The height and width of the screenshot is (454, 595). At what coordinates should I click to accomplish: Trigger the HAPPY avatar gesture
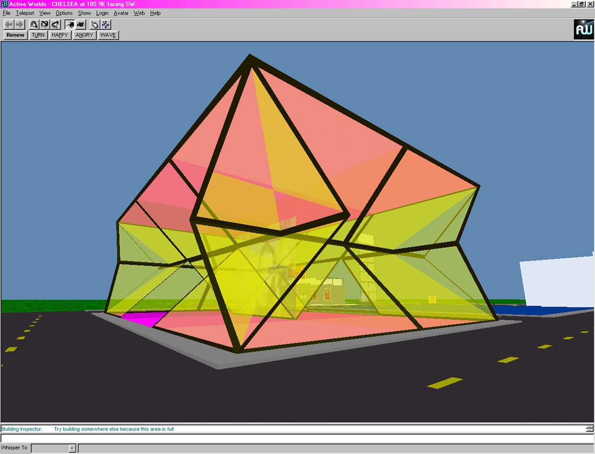coord(60,35)
